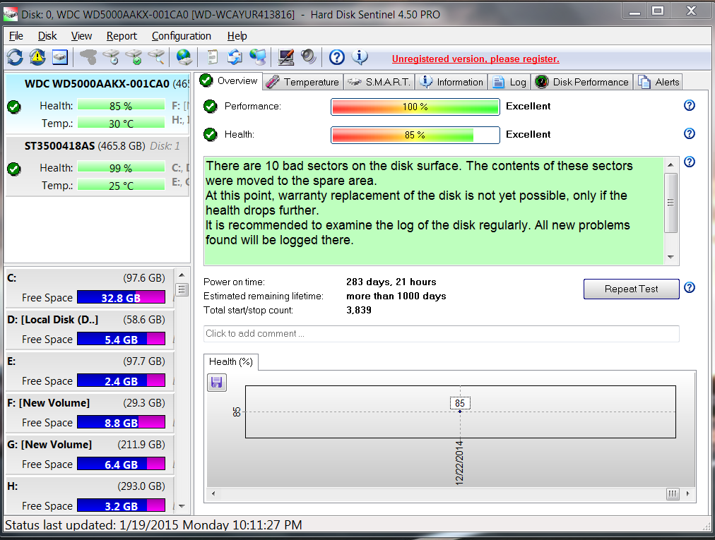
Task: Click green check icon beside Performance label
Action: 211,106
